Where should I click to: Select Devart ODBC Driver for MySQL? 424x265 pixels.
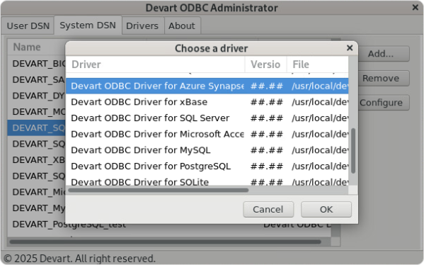point(207,150)
